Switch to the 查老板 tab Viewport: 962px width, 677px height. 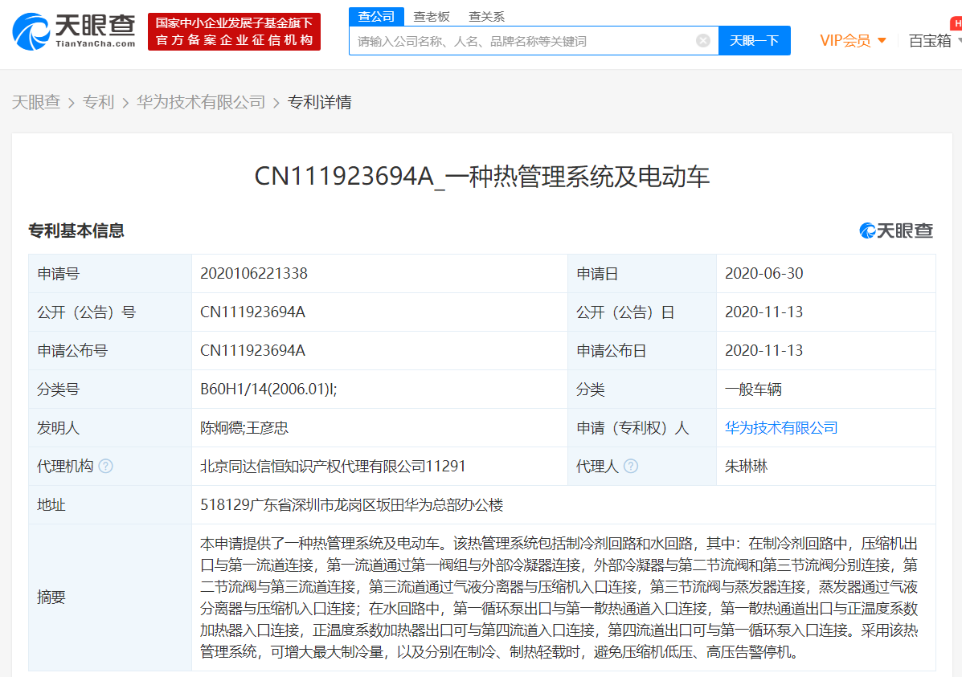pyautogui.click(x=432, y=17)
